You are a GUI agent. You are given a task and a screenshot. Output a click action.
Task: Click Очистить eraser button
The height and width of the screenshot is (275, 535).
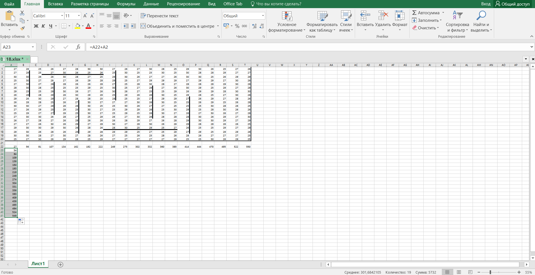pos(426,28)
